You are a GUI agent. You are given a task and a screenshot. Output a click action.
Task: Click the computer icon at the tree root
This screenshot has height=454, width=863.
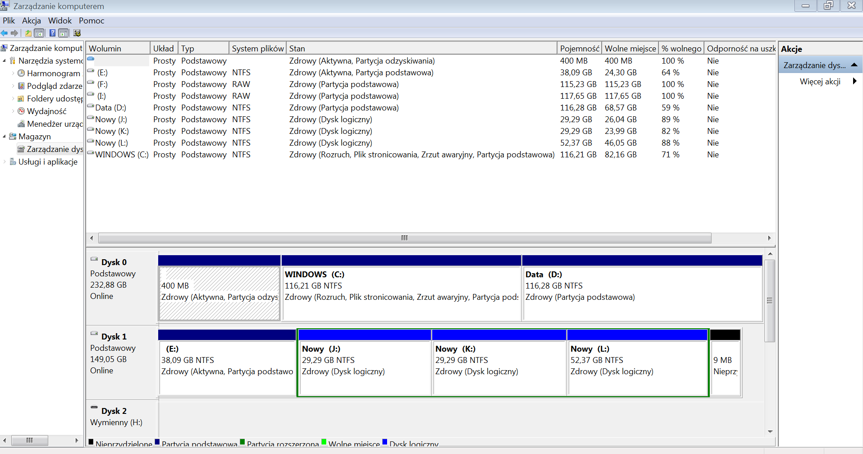(5, 48)
